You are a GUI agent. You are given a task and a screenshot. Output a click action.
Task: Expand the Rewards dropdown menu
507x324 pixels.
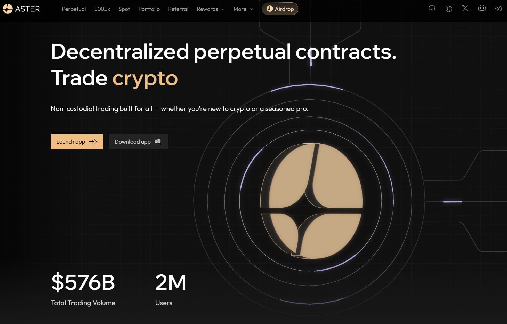211,9
